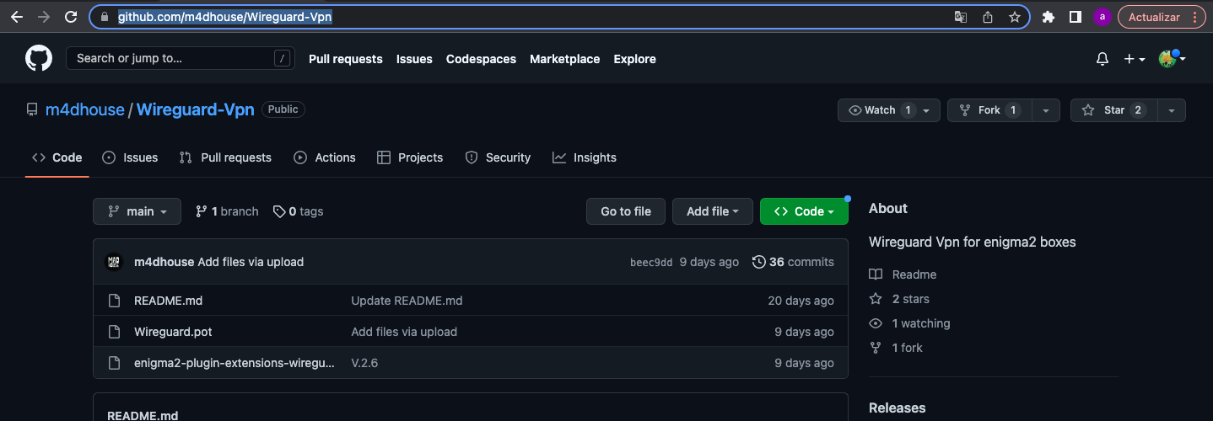Expand the main branch dropdown
The image size is (1213, 421).
[137, 211]
